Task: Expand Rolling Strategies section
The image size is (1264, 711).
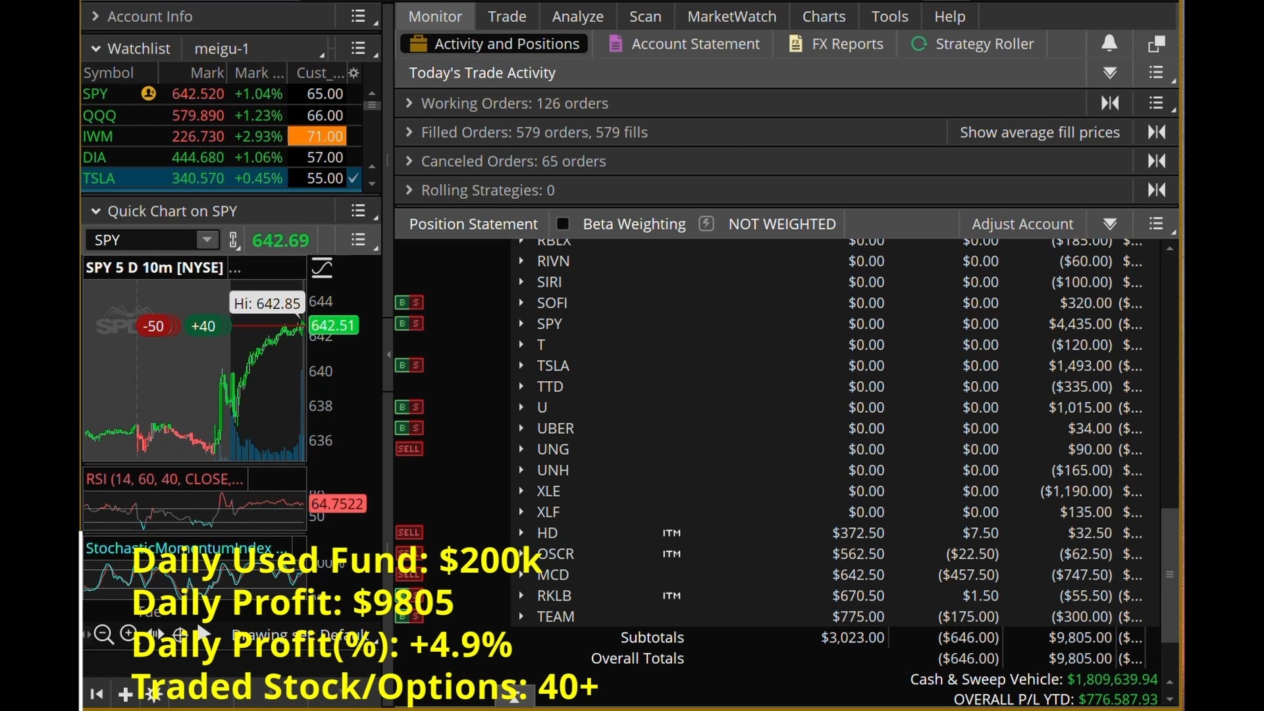Action: [409, 190]
